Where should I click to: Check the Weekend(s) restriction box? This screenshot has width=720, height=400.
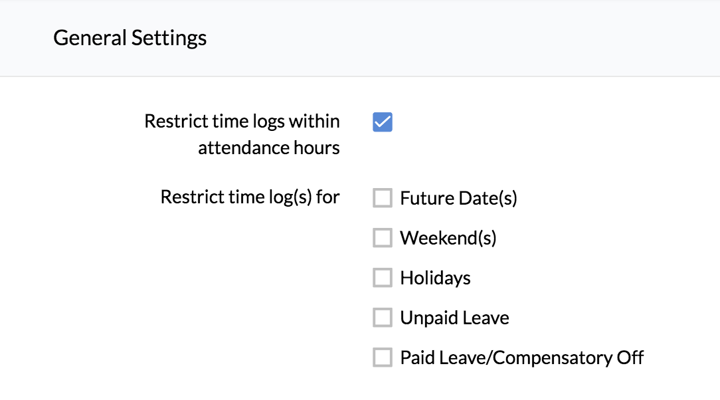tap(383, 237)
